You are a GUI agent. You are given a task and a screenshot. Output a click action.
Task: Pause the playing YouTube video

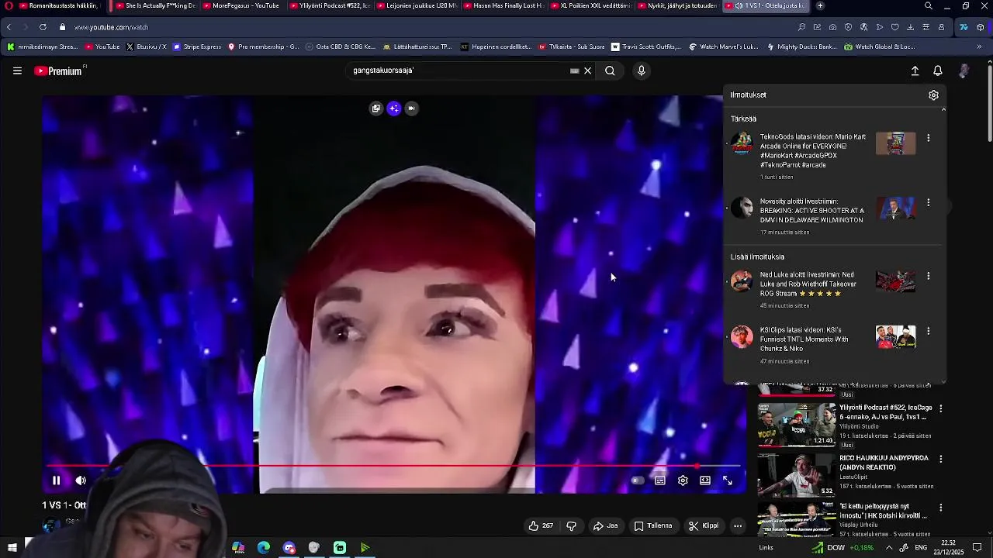[x=56, y=480]
